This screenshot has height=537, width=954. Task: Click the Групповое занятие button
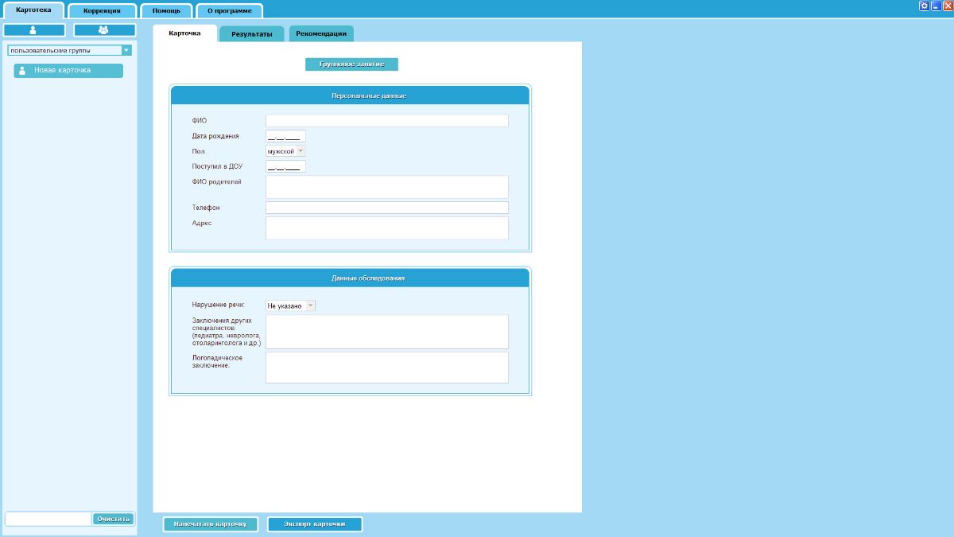point(351,64)
